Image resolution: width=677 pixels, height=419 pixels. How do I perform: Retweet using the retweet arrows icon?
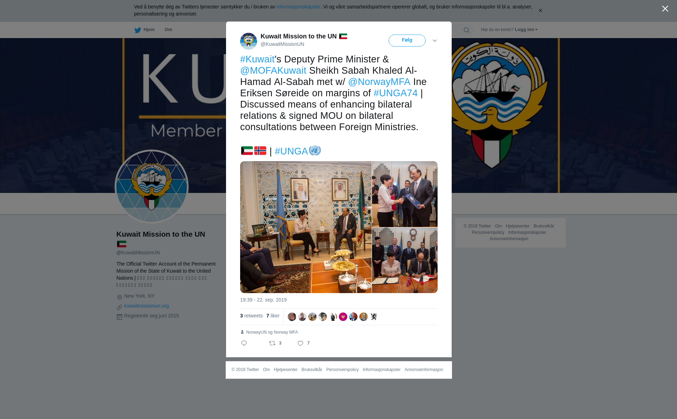click(272, 343)
